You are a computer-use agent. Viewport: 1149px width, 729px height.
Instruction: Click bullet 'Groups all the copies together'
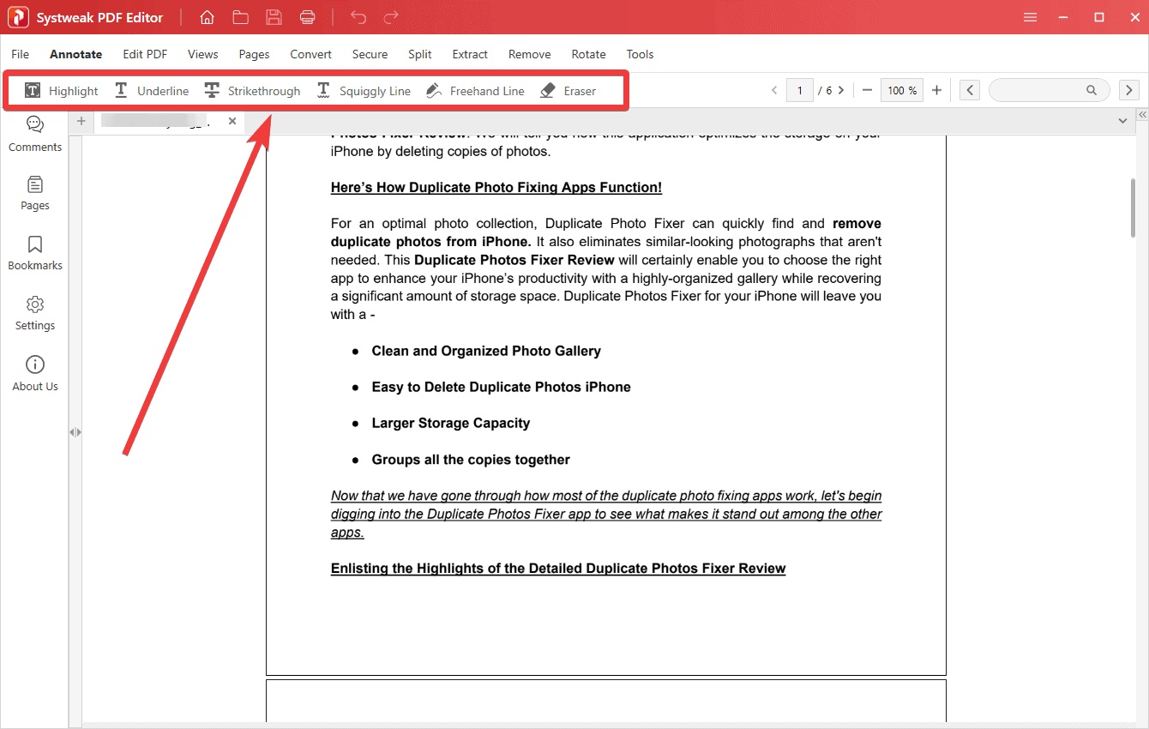tap(471, 460)
